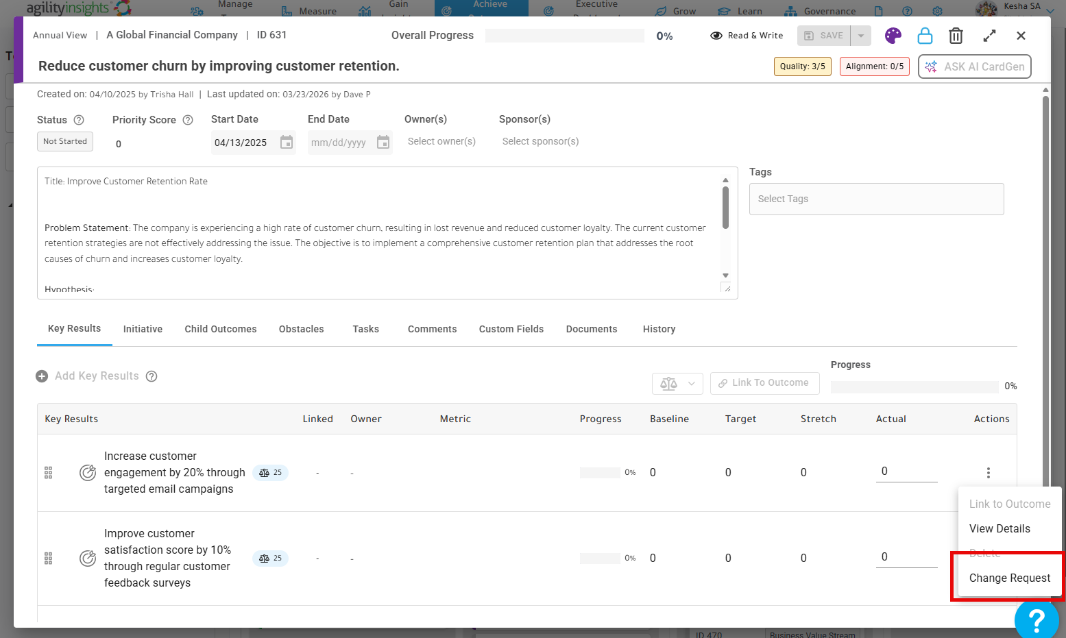This screenshot has height=638, width=1066.
Task: Click Actual value field for email campaigns row
Action: (x=906, y=471)
